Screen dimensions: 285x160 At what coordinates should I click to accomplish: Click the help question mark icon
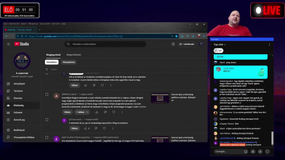coord(173,44)
